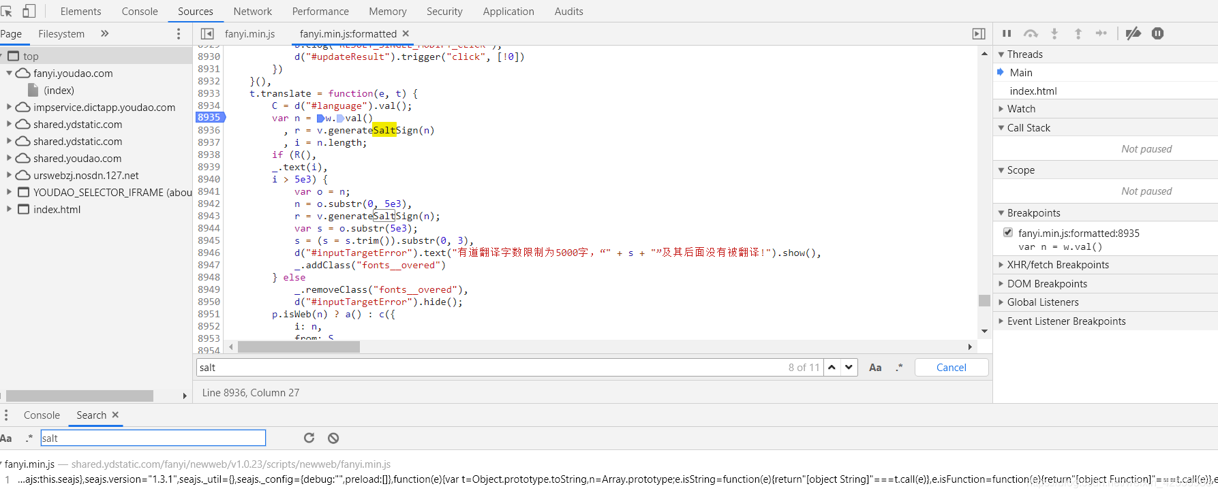This screenshot has height=495, width=1218.
Task: Hide the file navigator pane
Action: 207,33
